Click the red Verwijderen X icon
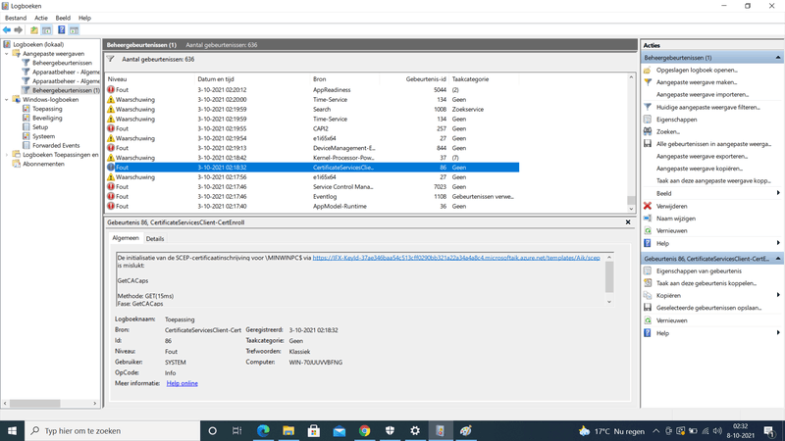 click(648, 206)
